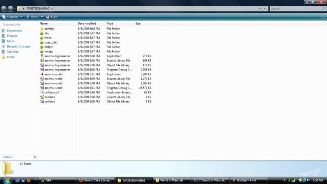Open the Organize menu
327x184 pixels.
point(12,17)
